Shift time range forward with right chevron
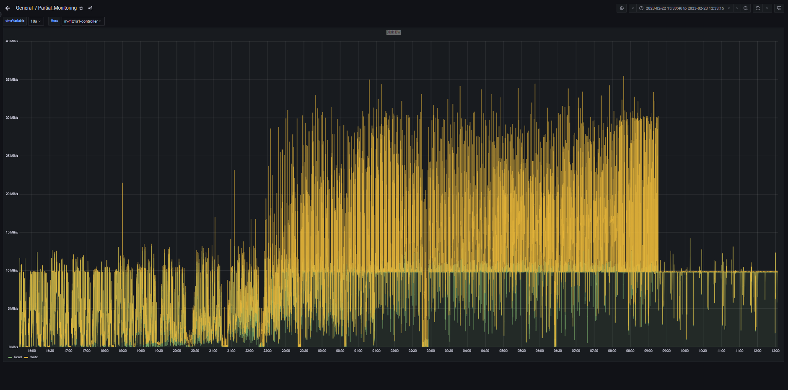Screen dimensions: 788x390 click(737, 8)
